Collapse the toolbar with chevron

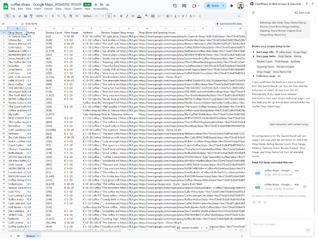(x=239, y=16)
